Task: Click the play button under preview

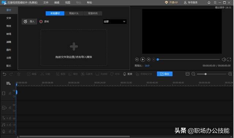Action: pos(143,60)
